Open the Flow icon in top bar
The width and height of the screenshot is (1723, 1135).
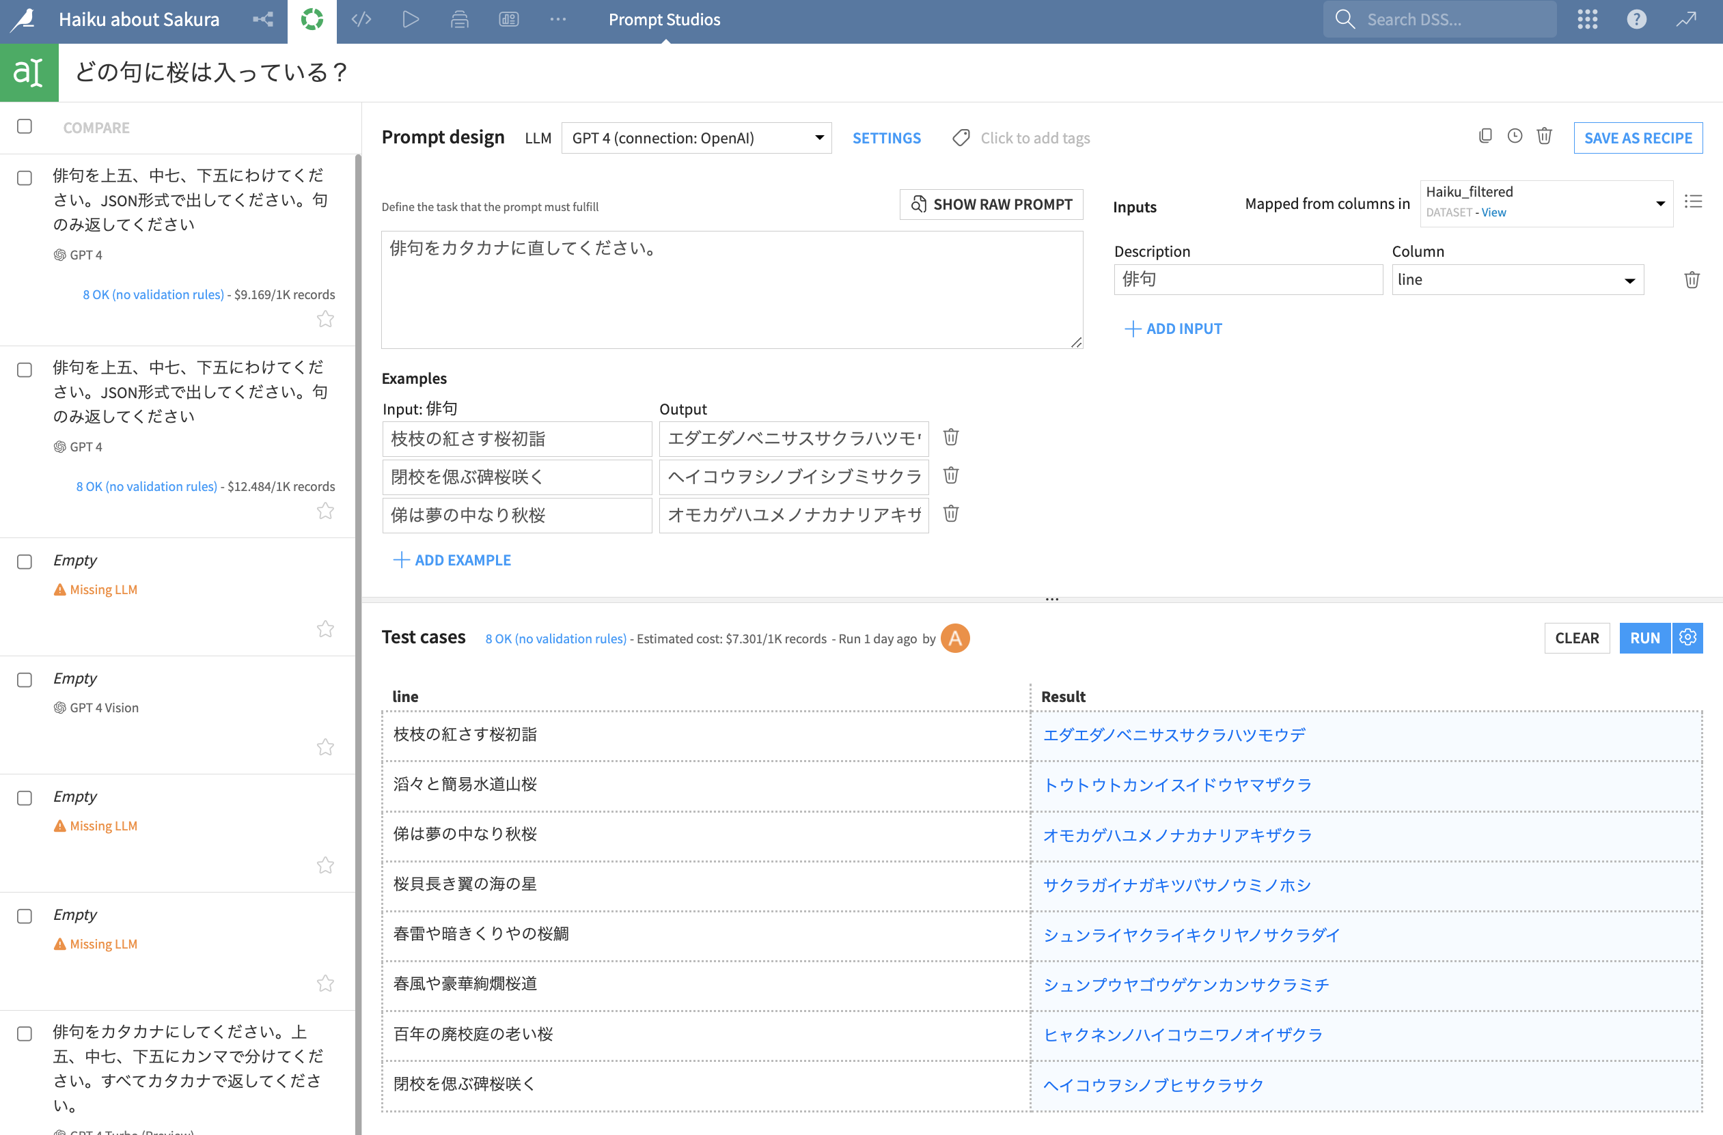pyautogui.click(x=263, y=20)
